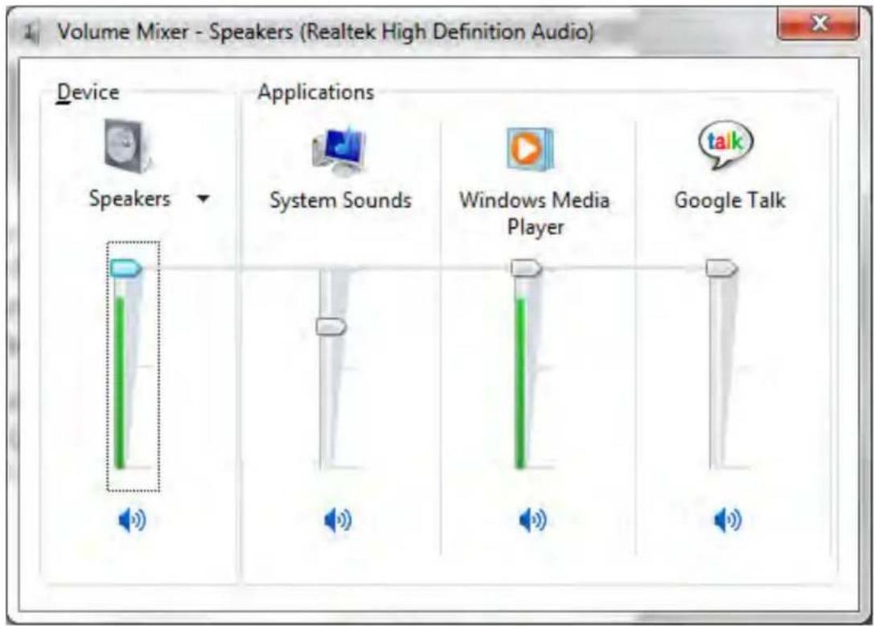Open the Speakers device dropdown arrow
Viewport: 874px width, 626px height.
coord(203,199)
